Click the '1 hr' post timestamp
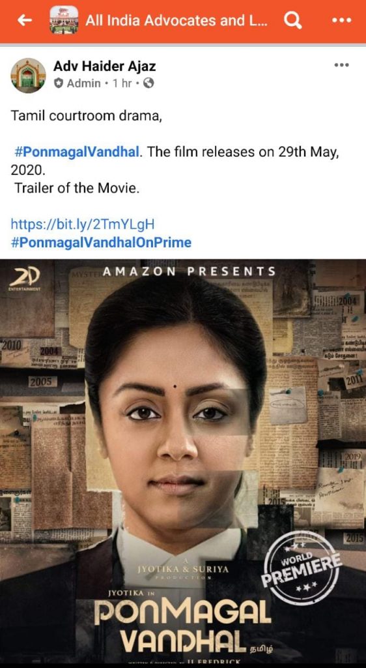The height and width of the screenshot is (668, 366). [122, 83]
